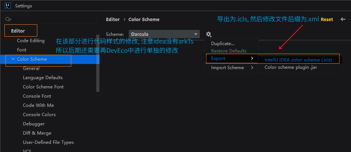Select Editor in the settings tree

18,31
